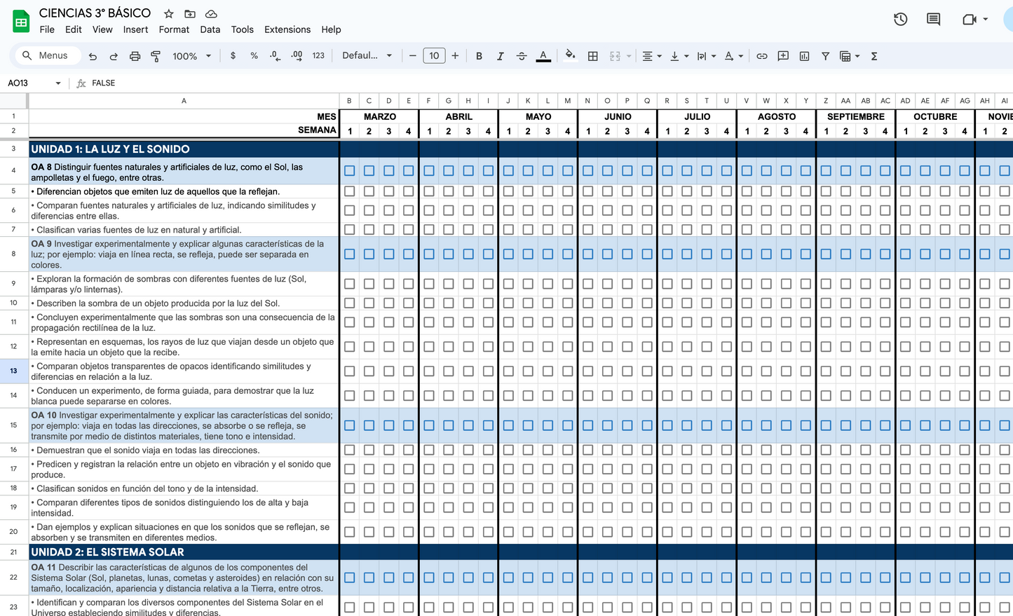The width and height of the screenshot is (1013, 616).
Task: Click the paint format roller icon
Action: pos(156,56)
